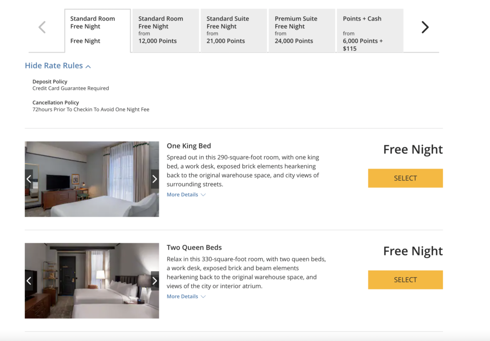Open More Details chevron for One King Bed
Viewport: 490px width, 341px height.
coord(204,194)
